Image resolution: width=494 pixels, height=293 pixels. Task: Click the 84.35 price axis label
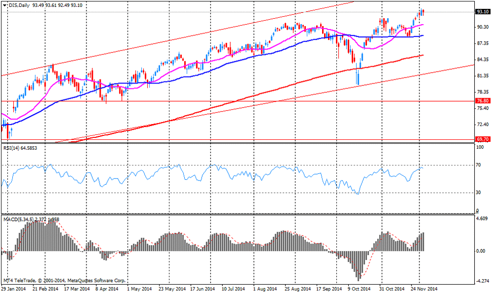pyautogui.click(x=482, y=60)
